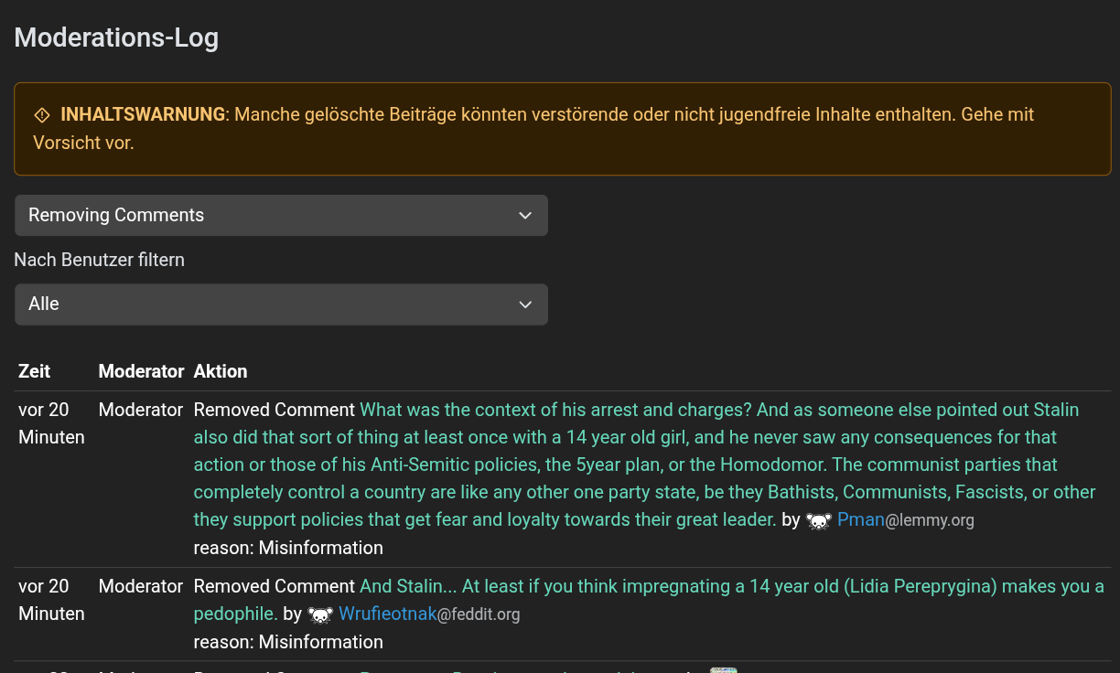Open the Removing Comments dropdown
Image resolution: width=1120 pixels, height=673 pixels.
pyautogui.click(x=281, y=216)
